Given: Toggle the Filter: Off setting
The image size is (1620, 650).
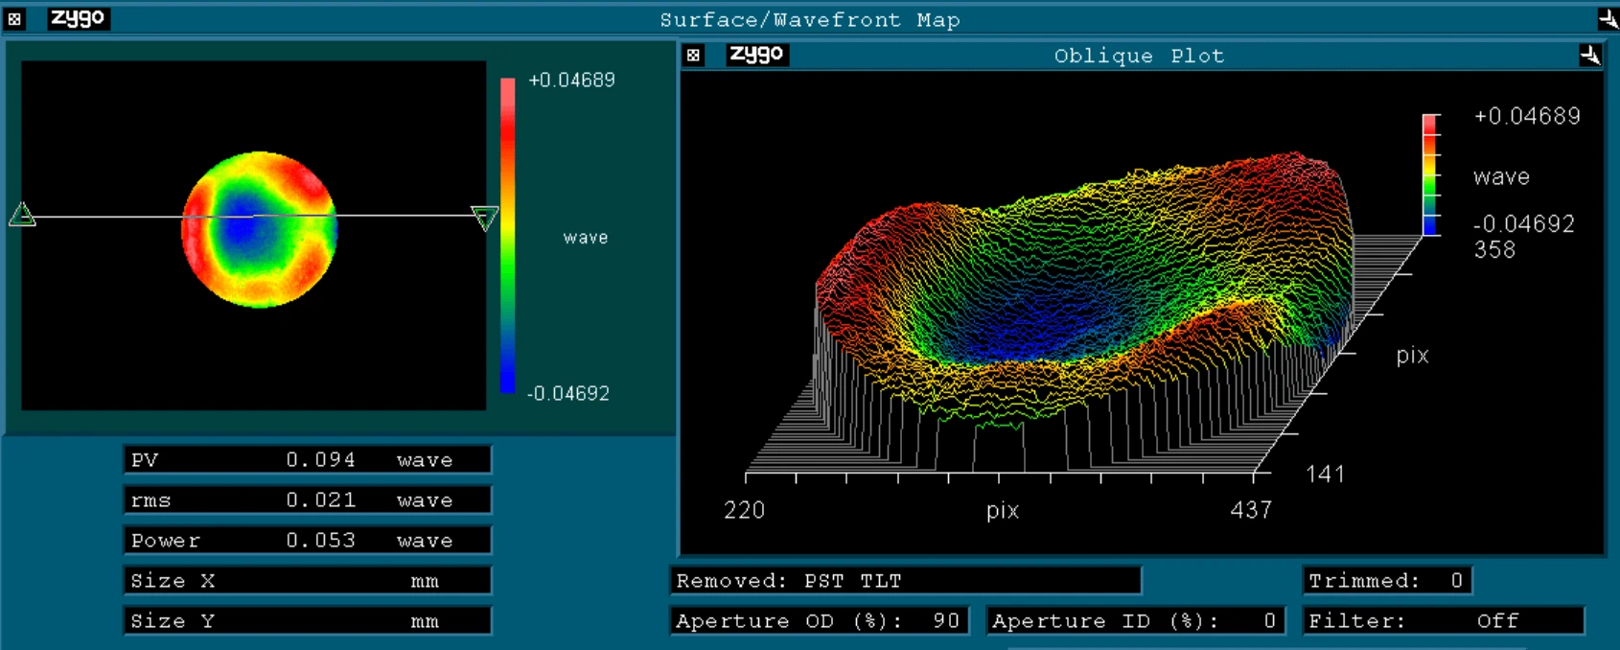Looking at the screenshot, I should tap(1445, 621).
